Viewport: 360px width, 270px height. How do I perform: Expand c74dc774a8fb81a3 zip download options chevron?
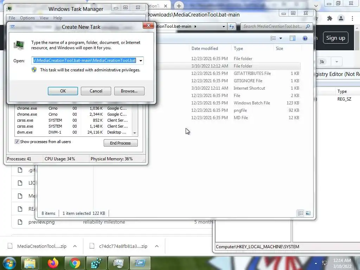[157, 246]
